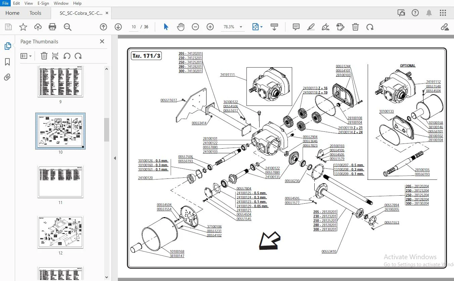Select the page 9 thumbnail
This screenshot has height=281, width=454.
(x=60, y=82)
